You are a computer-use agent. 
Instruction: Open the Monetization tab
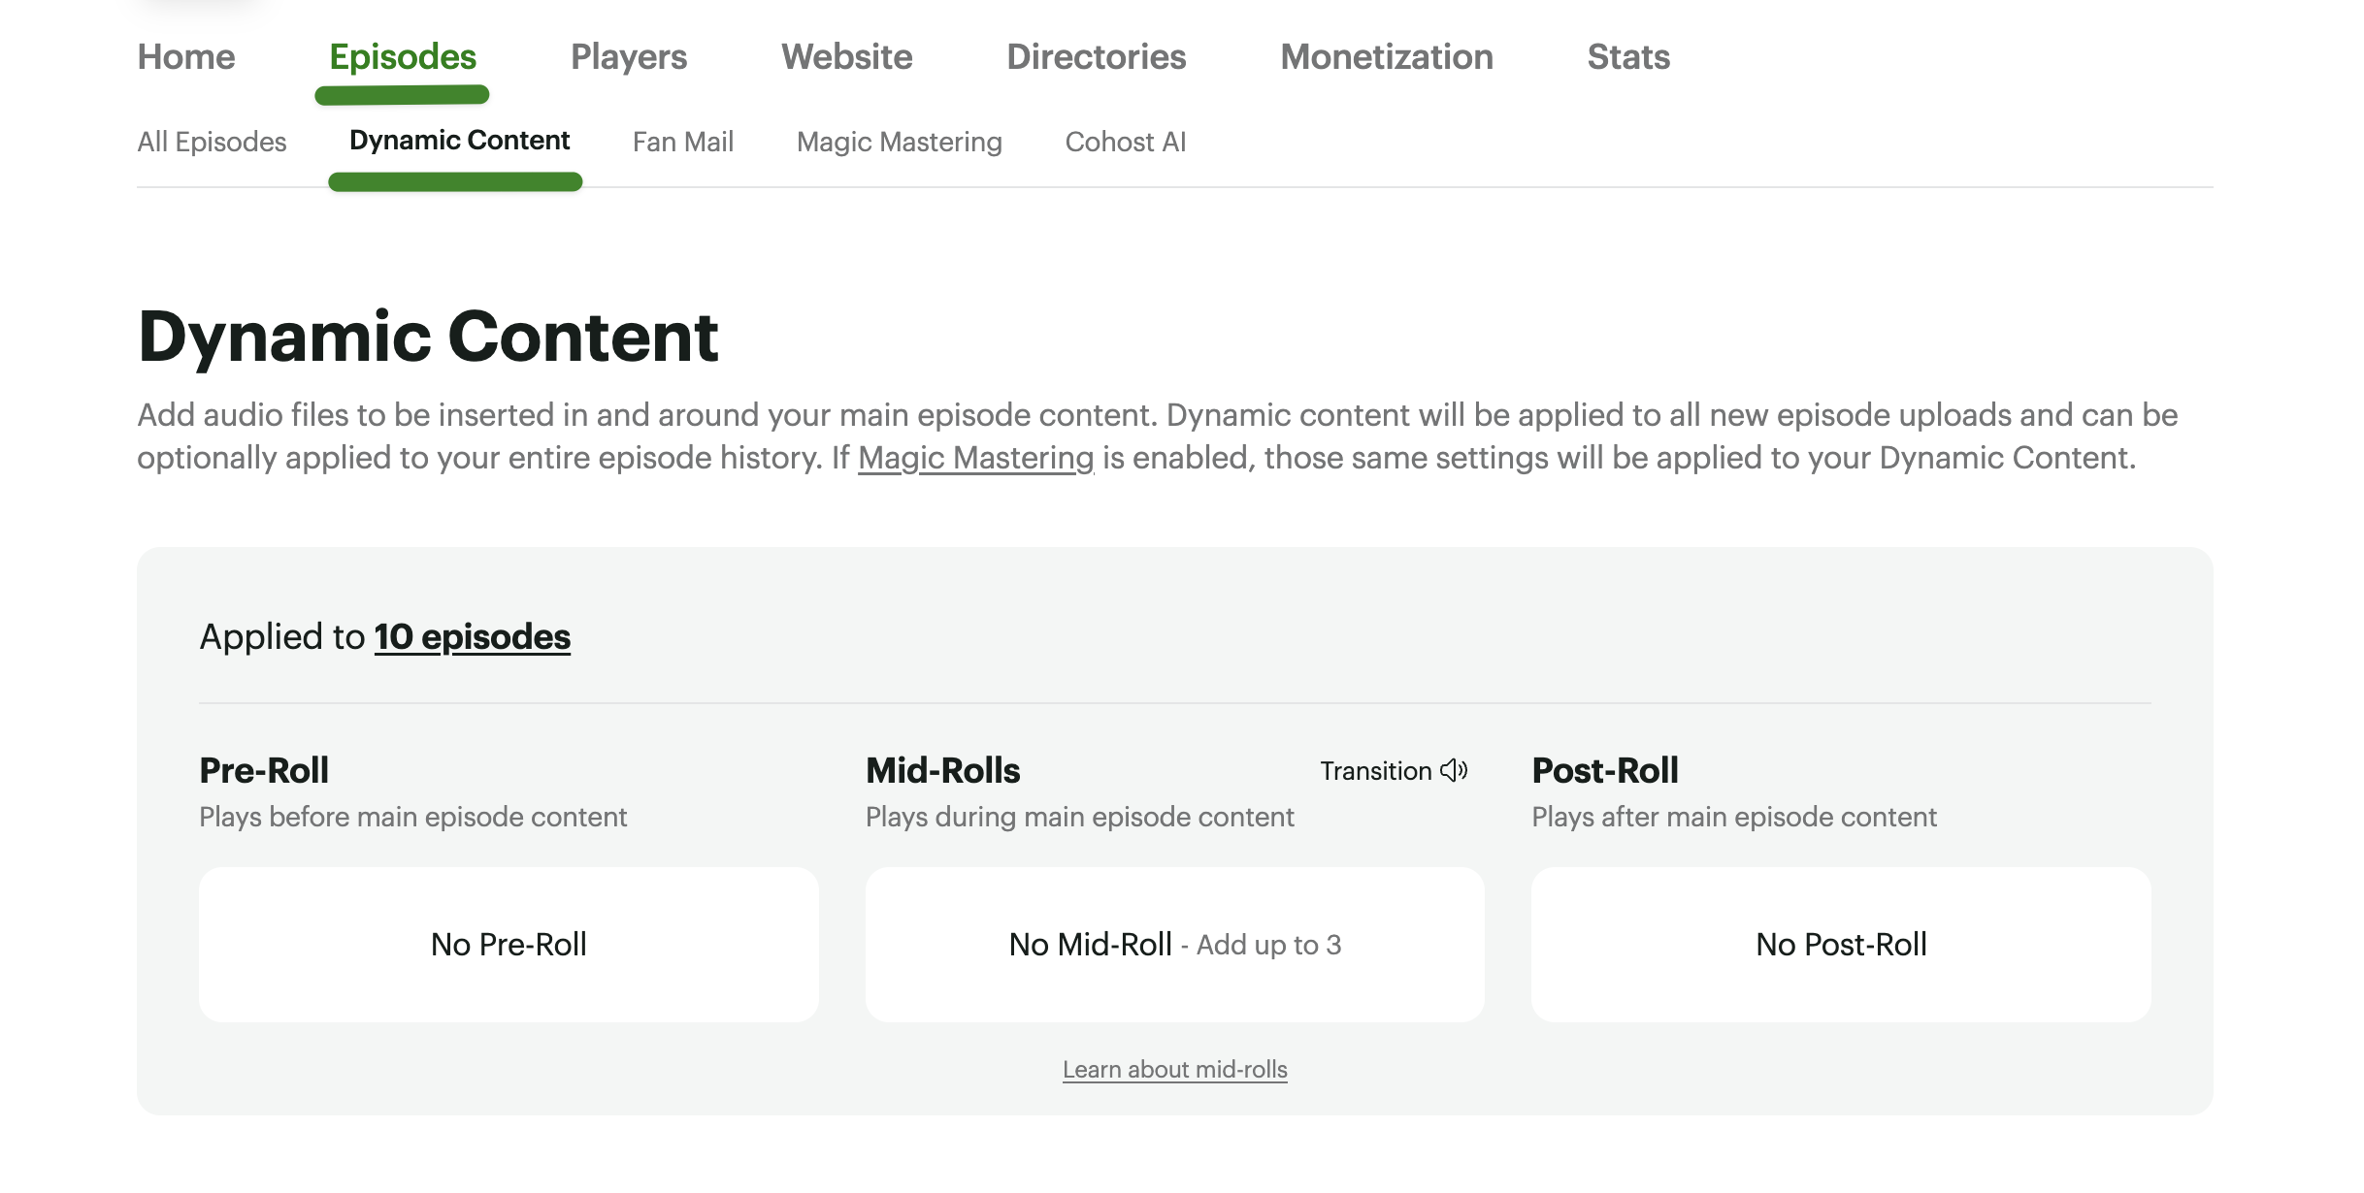pyautogui.click(x=1387, y=57)
